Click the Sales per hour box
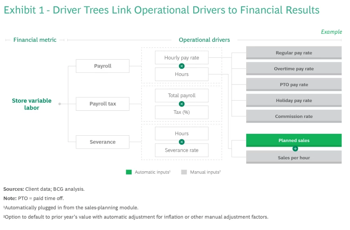350x230 pixels. tap(293, 157)
